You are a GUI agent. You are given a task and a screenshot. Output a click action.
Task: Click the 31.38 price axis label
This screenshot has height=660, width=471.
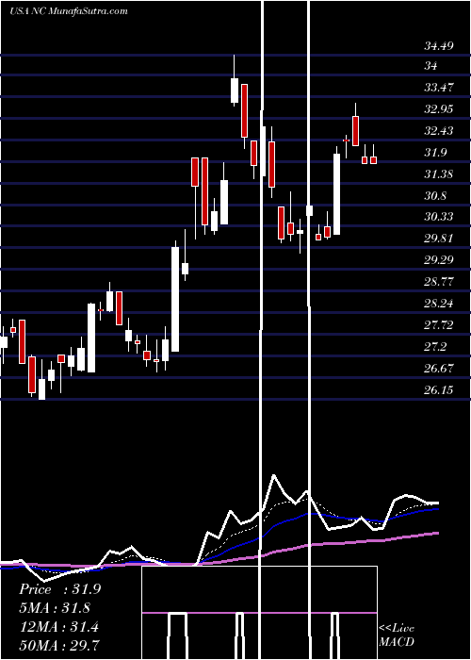point(439,174)
